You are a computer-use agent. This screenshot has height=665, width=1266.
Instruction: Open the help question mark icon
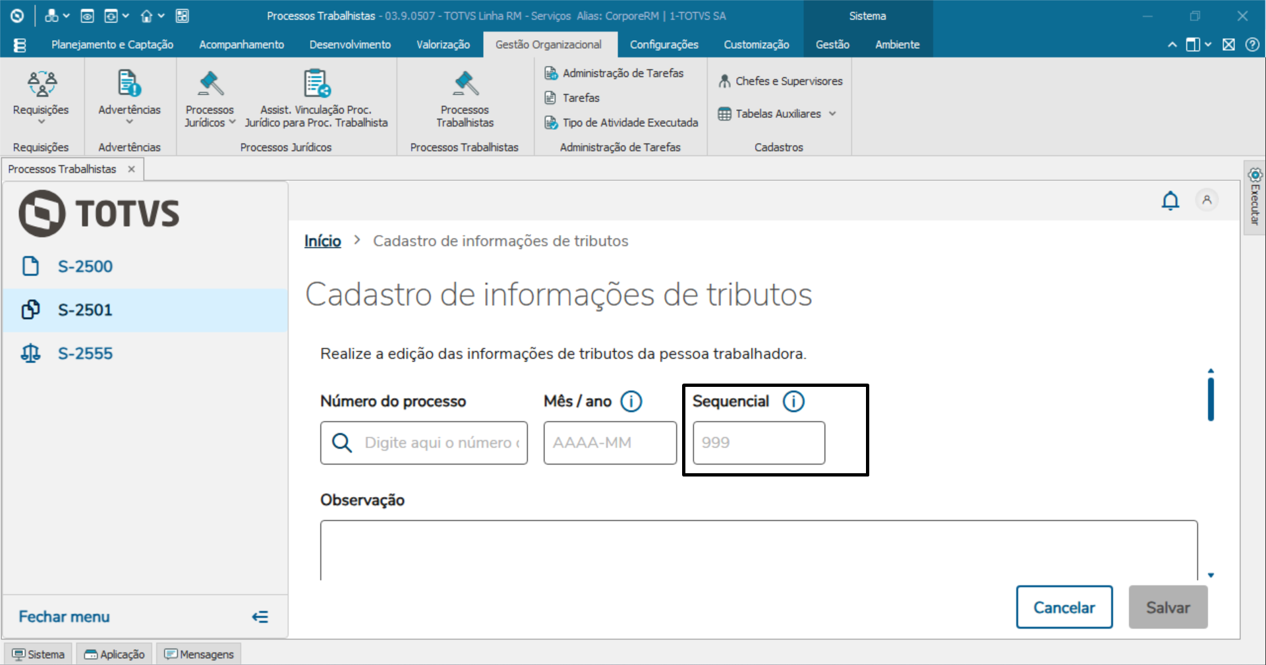point(1252,45)
